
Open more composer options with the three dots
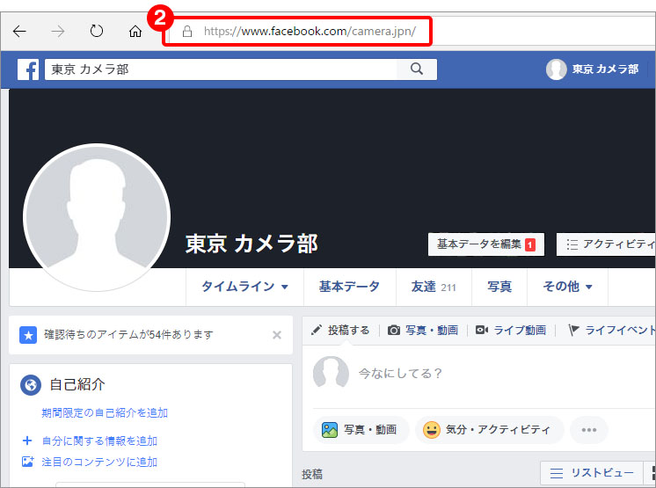pyautogui.click(x=589, y=430)
